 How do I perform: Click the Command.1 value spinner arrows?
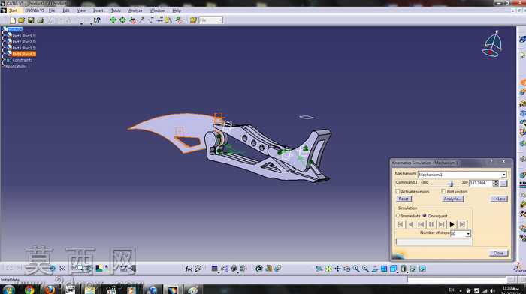pyautogui.click(x=495, y=183)
